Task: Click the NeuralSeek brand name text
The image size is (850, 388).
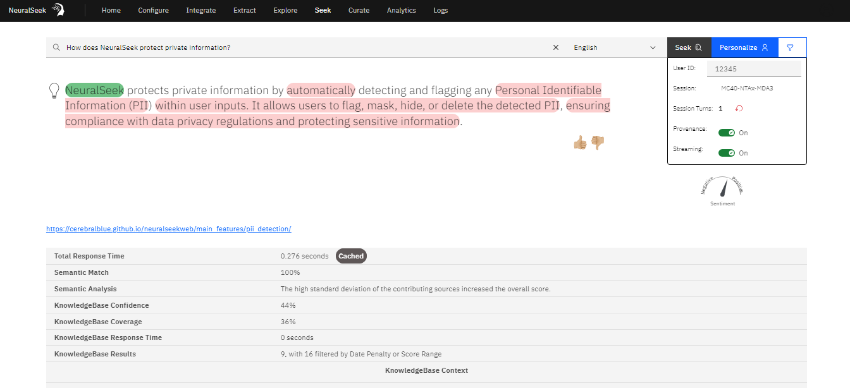Action: (28, 10)
